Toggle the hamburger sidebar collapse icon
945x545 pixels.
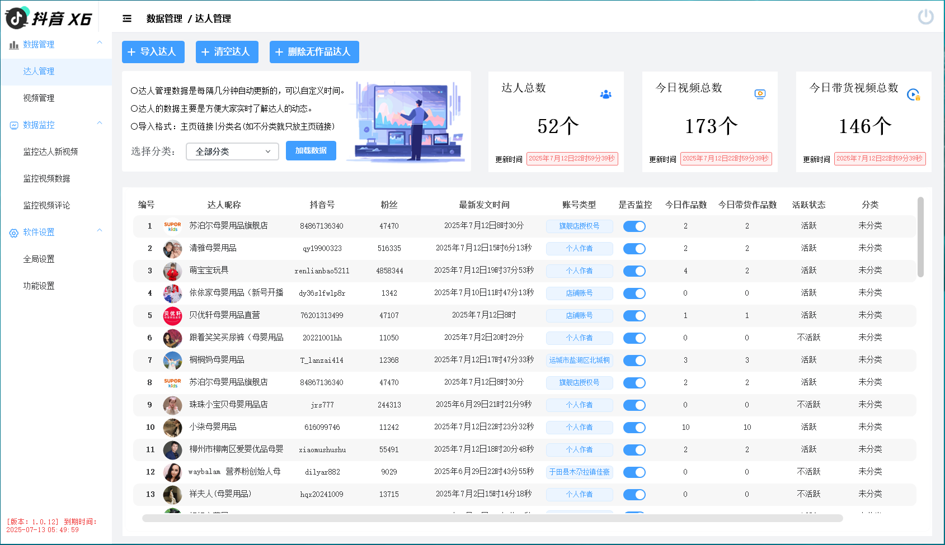[x=127, y=18]
